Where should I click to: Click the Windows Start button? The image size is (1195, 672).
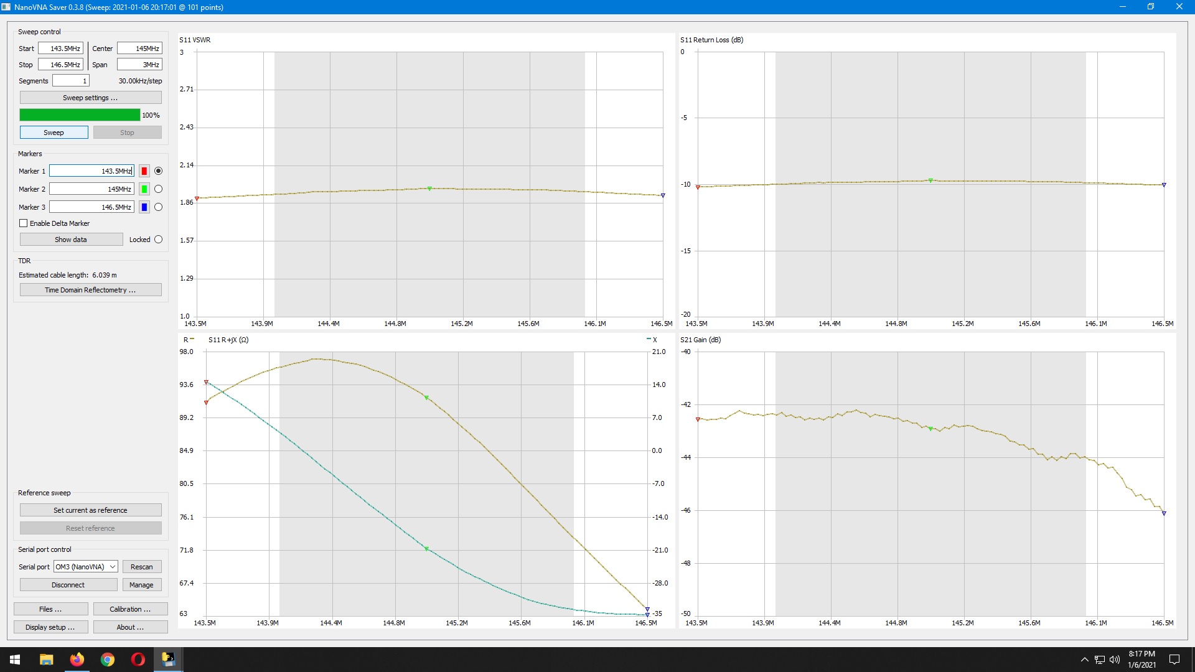click(15, 660)
